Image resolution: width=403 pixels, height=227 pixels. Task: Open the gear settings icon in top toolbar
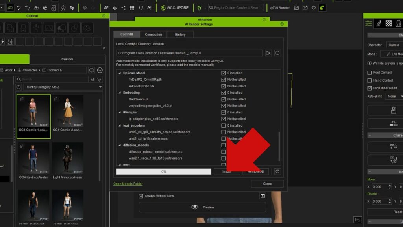click(314, 8)
